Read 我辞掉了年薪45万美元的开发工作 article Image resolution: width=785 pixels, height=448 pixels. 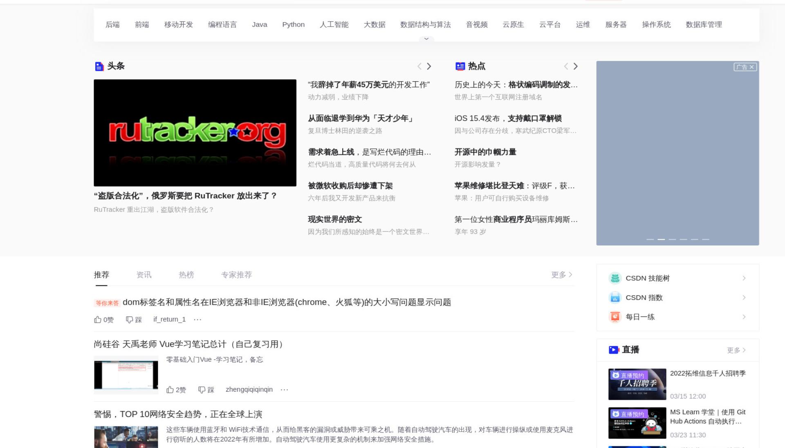click(x=369, y=85)
